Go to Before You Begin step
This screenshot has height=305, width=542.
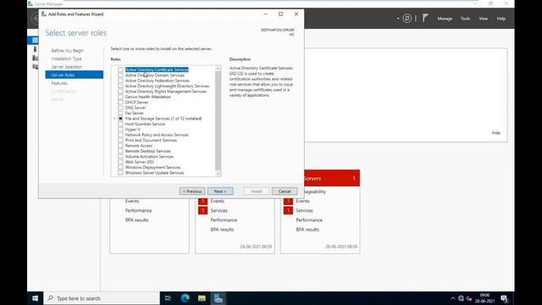(68, 51)
